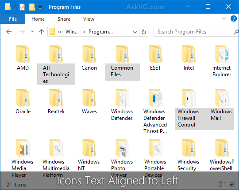Select the Windows Mail folder icon
The width and height of the screenshot is (239, 190).
click(222, 98)
